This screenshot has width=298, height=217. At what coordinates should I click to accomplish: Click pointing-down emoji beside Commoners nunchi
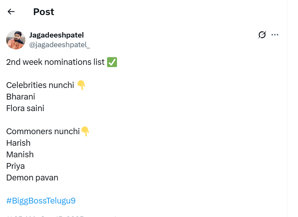coord(85,131)
